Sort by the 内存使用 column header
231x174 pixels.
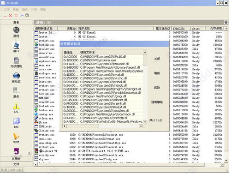(214, 29)
